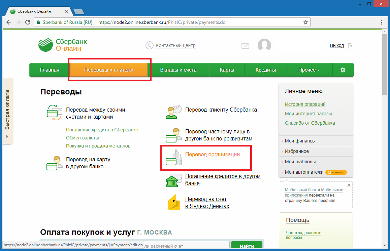The width and height of the screenshot is (390, 251).
Task: Click the yellow Yandex Money wallet icon
Action: click(173, 202)
